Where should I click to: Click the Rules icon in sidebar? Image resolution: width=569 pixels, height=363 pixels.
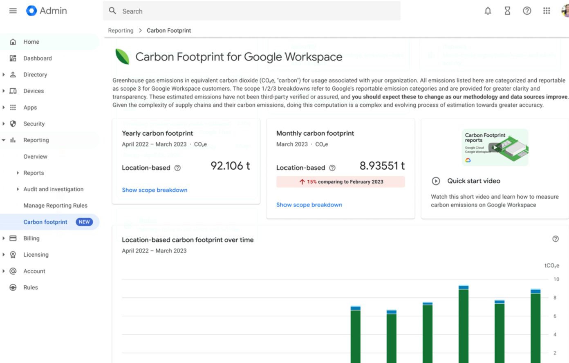click(13, 287)
